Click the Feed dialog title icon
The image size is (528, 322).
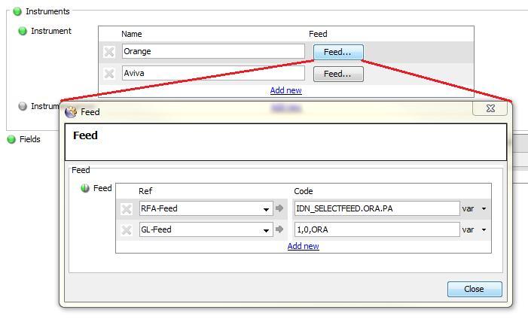72,111
